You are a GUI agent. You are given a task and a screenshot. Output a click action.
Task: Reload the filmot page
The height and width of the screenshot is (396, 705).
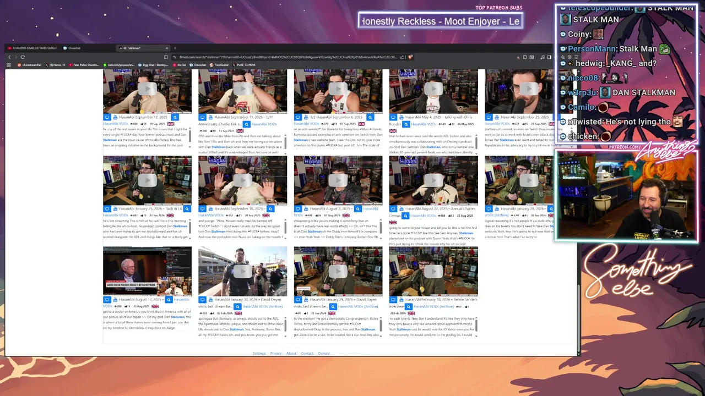click(x=23, y=57)
